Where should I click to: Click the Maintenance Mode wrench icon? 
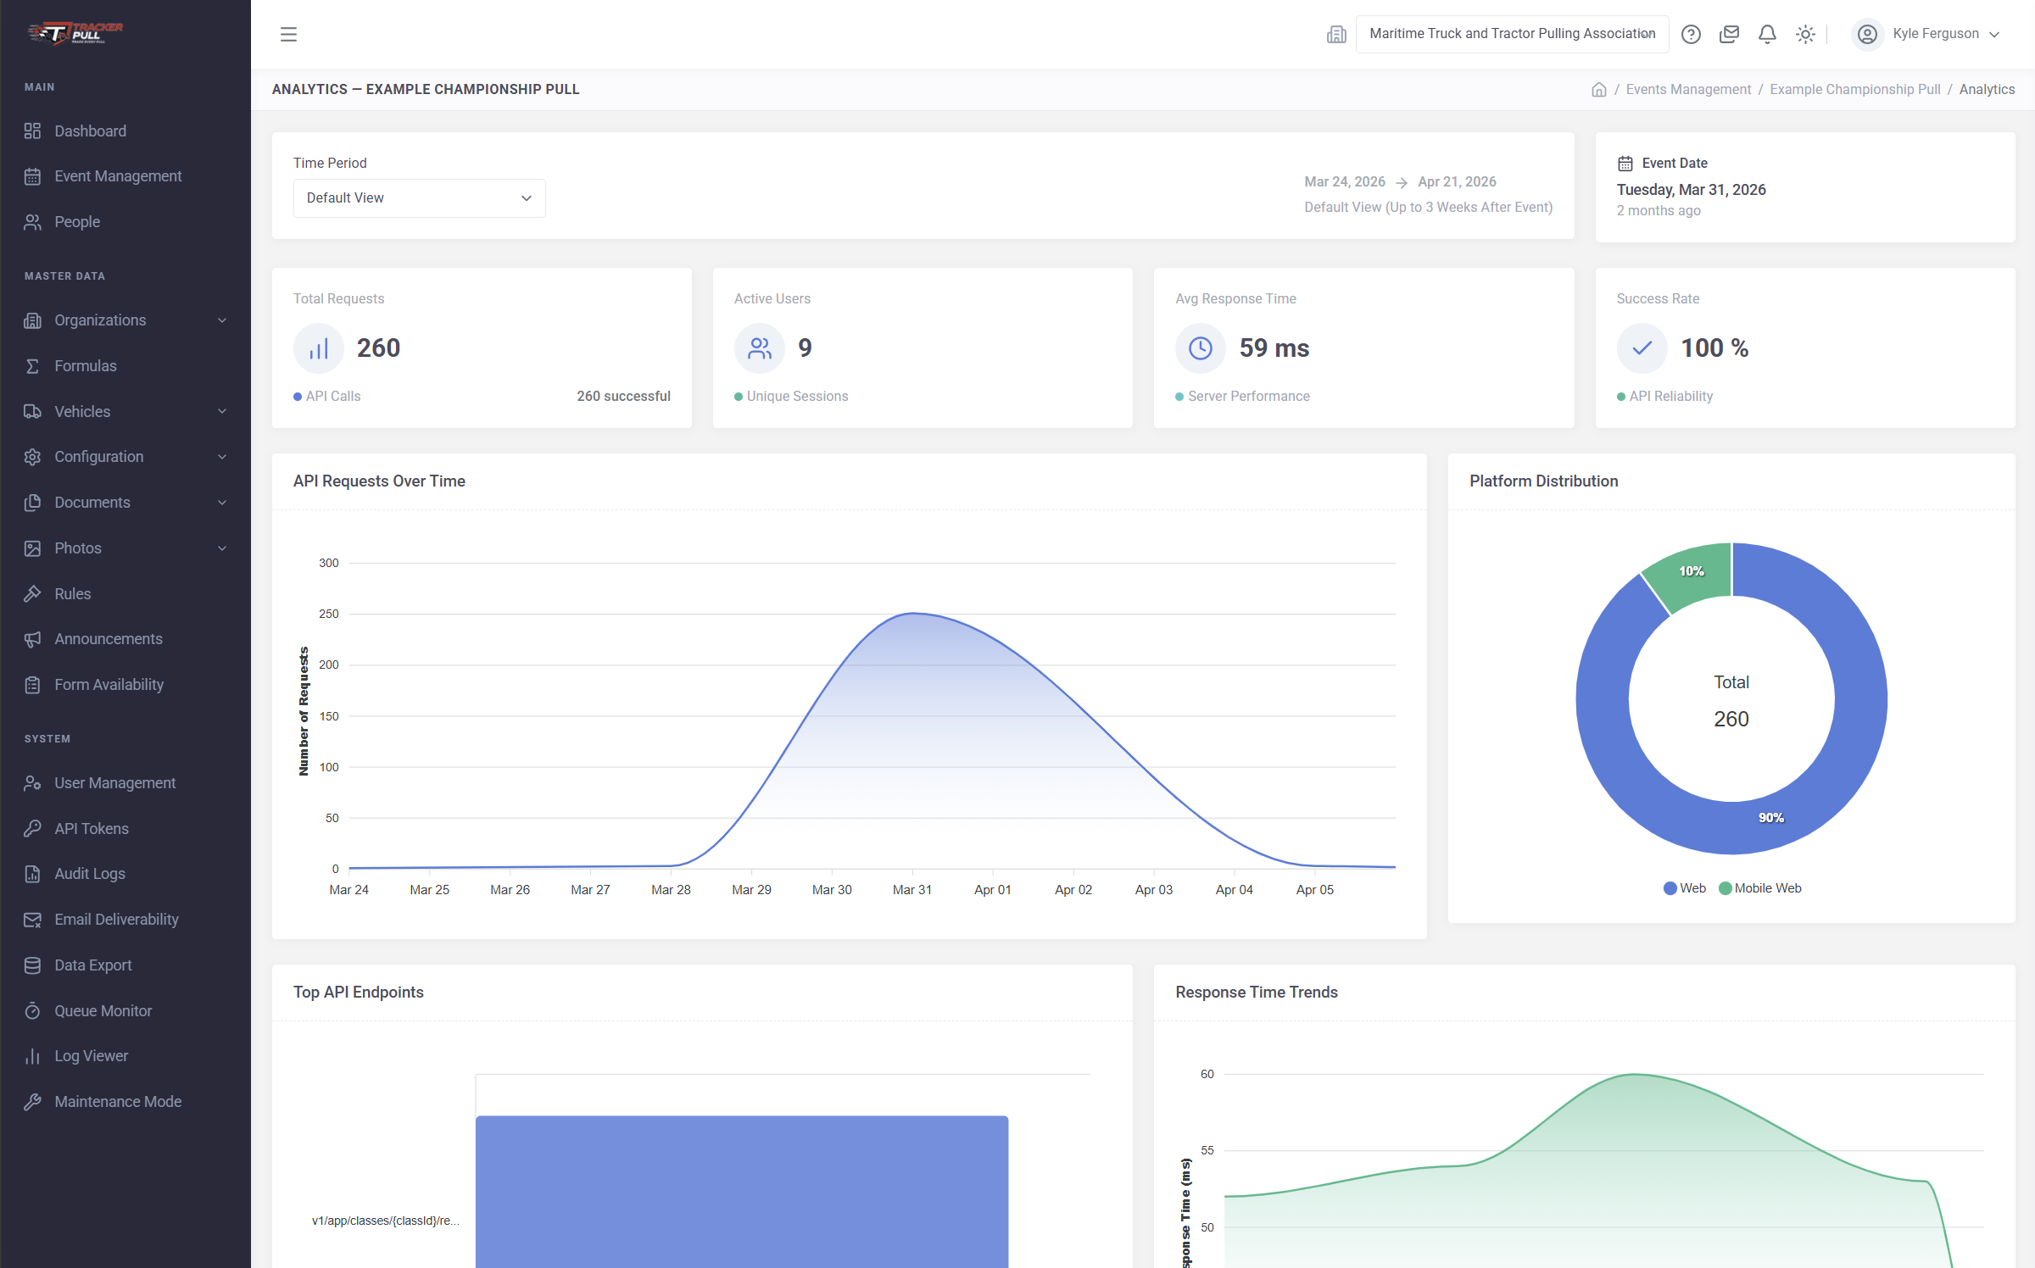click(32, 1102)
